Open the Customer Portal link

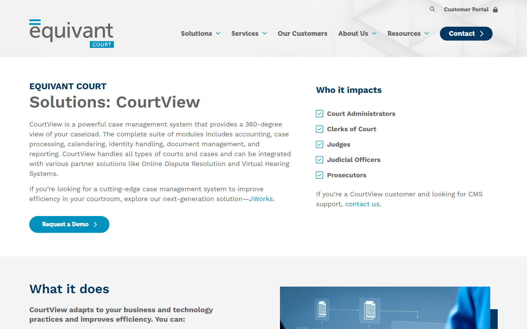coord(466,10)
